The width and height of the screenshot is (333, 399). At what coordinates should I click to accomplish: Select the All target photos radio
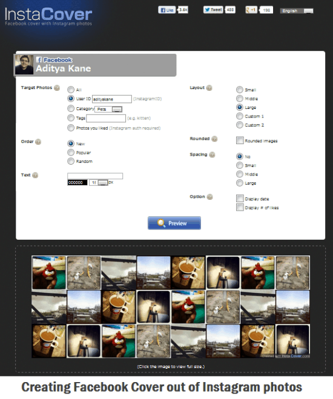pos(71,90)
